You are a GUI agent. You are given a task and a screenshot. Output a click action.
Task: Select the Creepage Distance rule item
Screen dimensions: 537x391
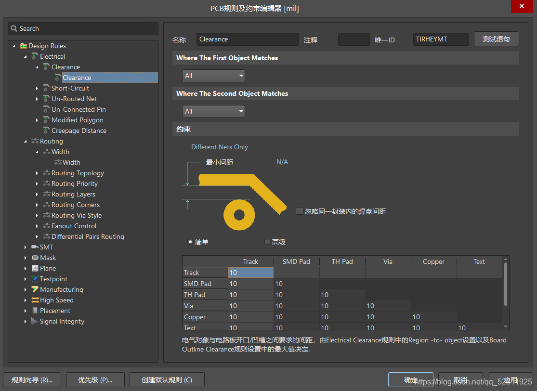(x=79, y=130)
